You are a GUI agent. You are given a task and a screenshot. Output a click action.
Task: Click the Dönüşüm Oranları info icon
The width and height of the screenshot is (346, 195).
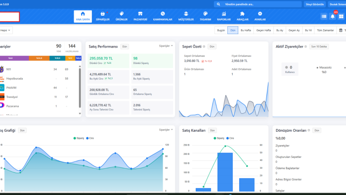[309, 131]
